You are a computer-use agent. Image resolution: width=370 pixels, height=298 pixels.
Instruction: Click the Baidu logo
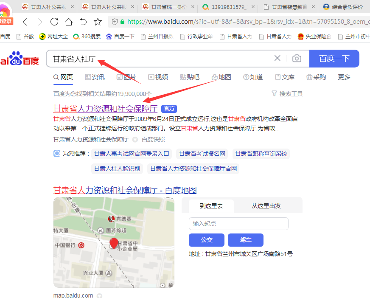[x=20, y=58]
